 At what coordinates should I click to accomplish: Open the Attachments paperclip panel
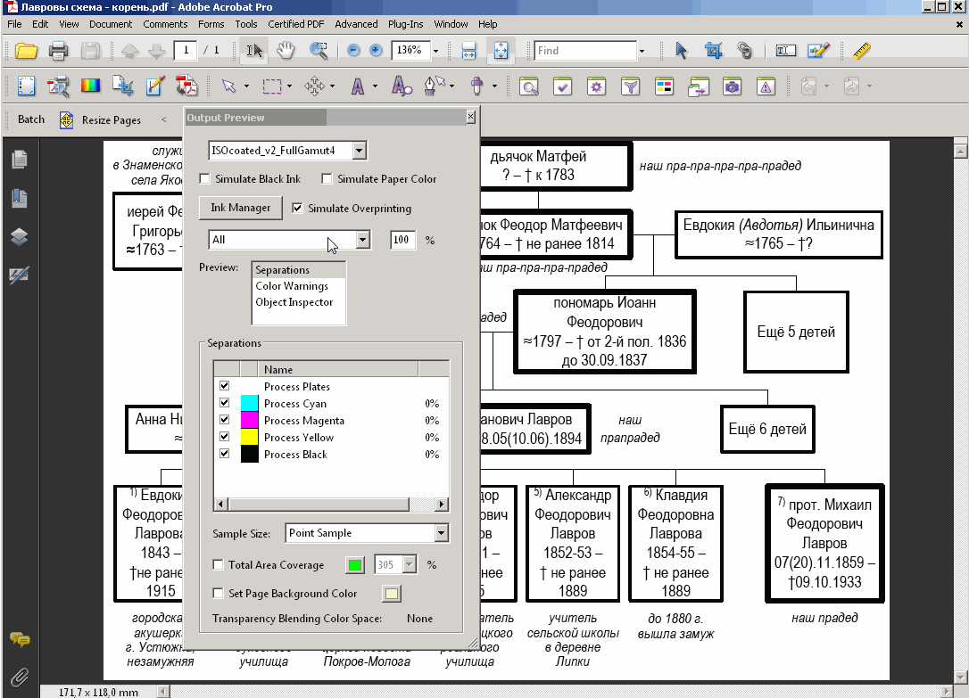click(x=19, y=676)
